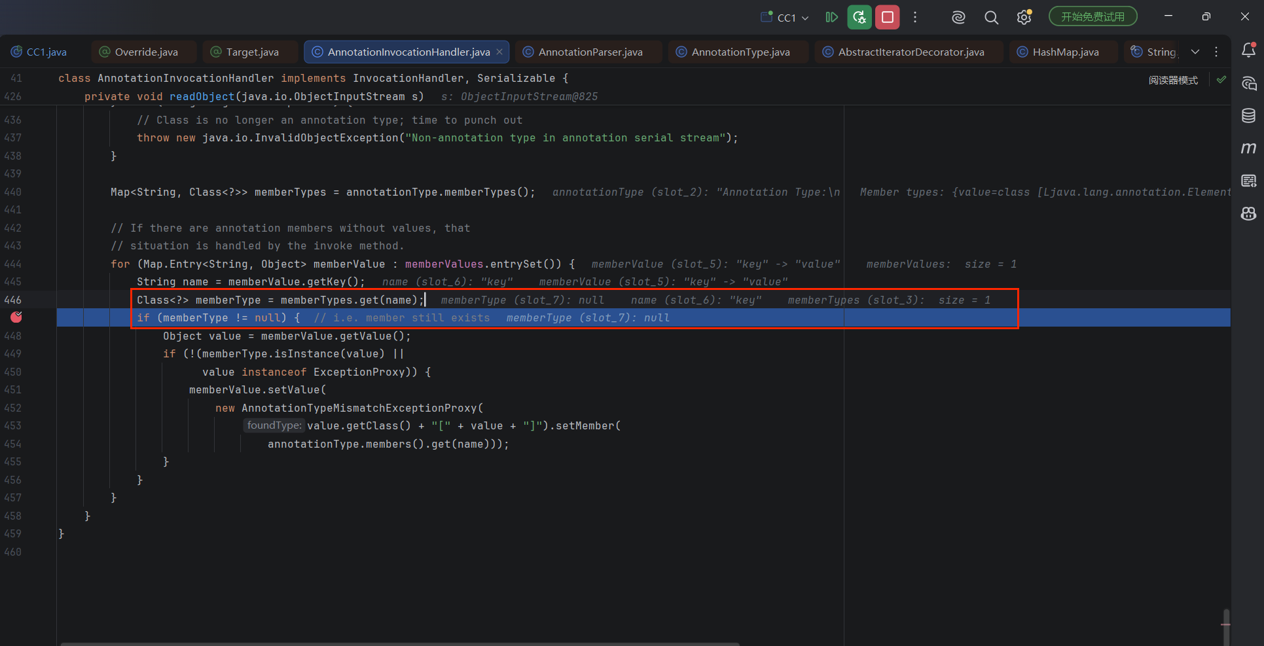1264x646 pixels.
Task: Click the readObject method name
Action: 202,96
